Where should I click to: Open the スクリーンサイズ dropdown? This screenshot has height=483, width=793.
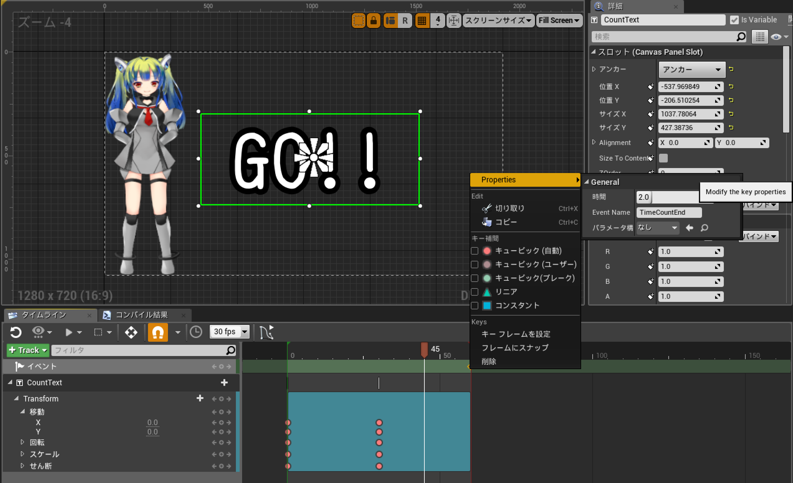point(498,20)
